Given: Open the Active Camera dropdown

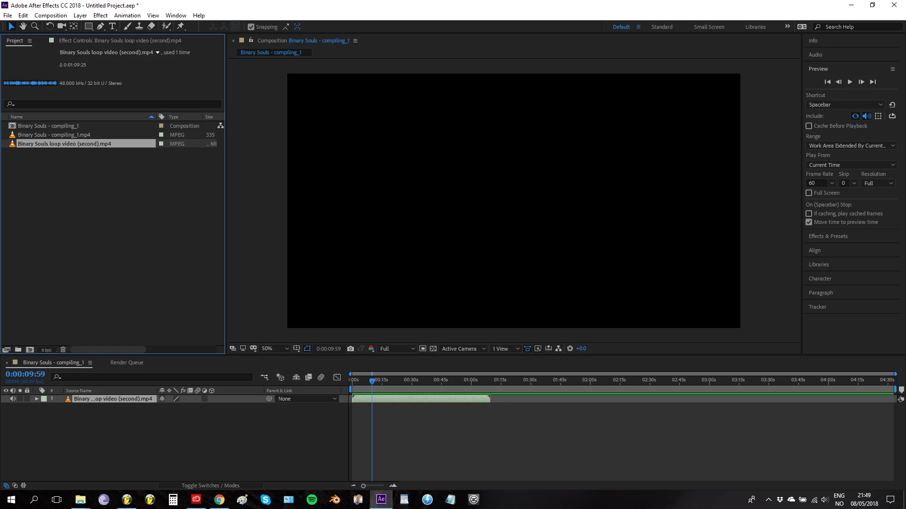Looking at the screenshot, I should (x=463, y=349).
